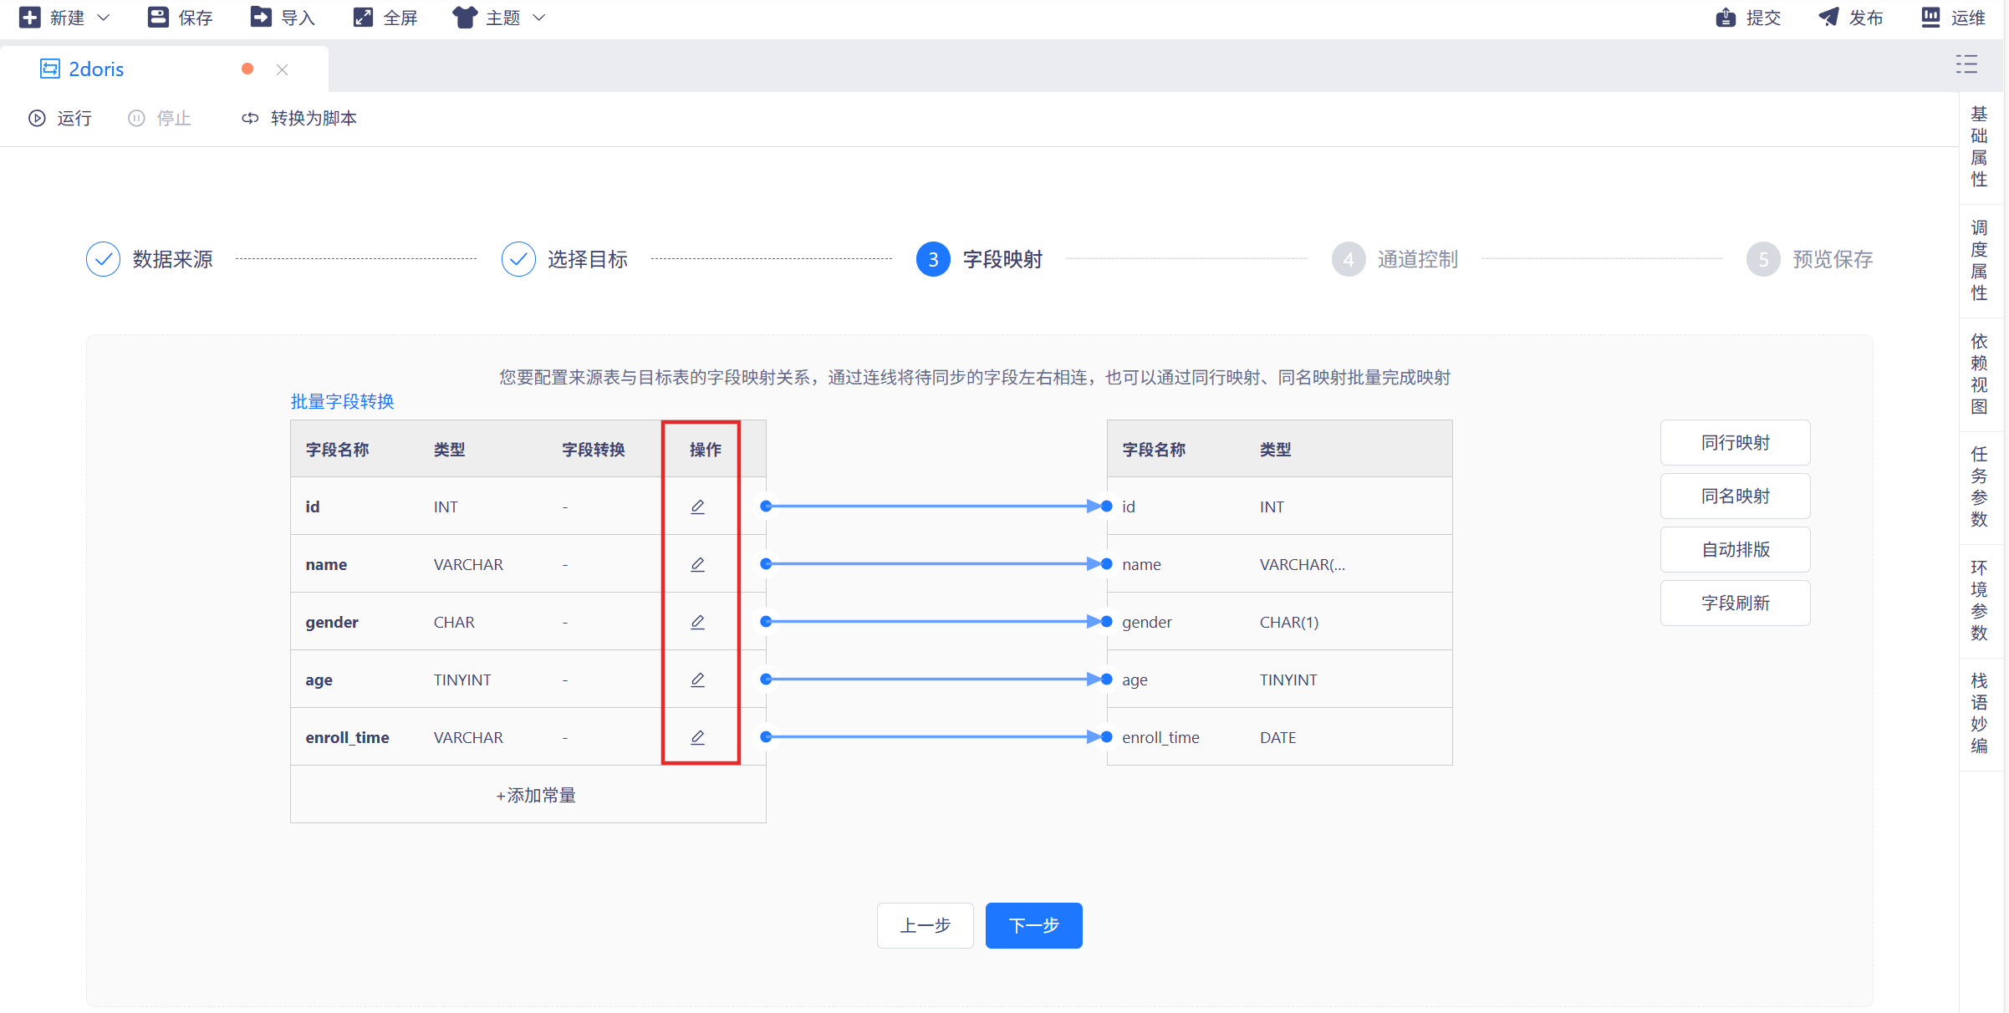The height and width of the screenshot is (1013, 2009).
Task: Go to step 5 预览保存
Action: click(x=1810, y=259)
